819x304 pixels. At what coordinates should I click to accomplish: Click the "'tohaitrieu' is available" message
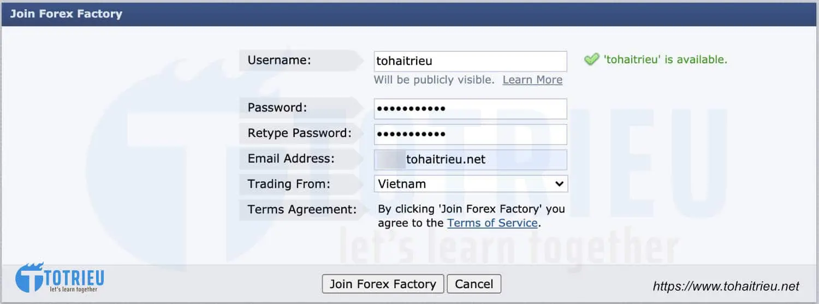pyautogui.click(x=665, y=59)
